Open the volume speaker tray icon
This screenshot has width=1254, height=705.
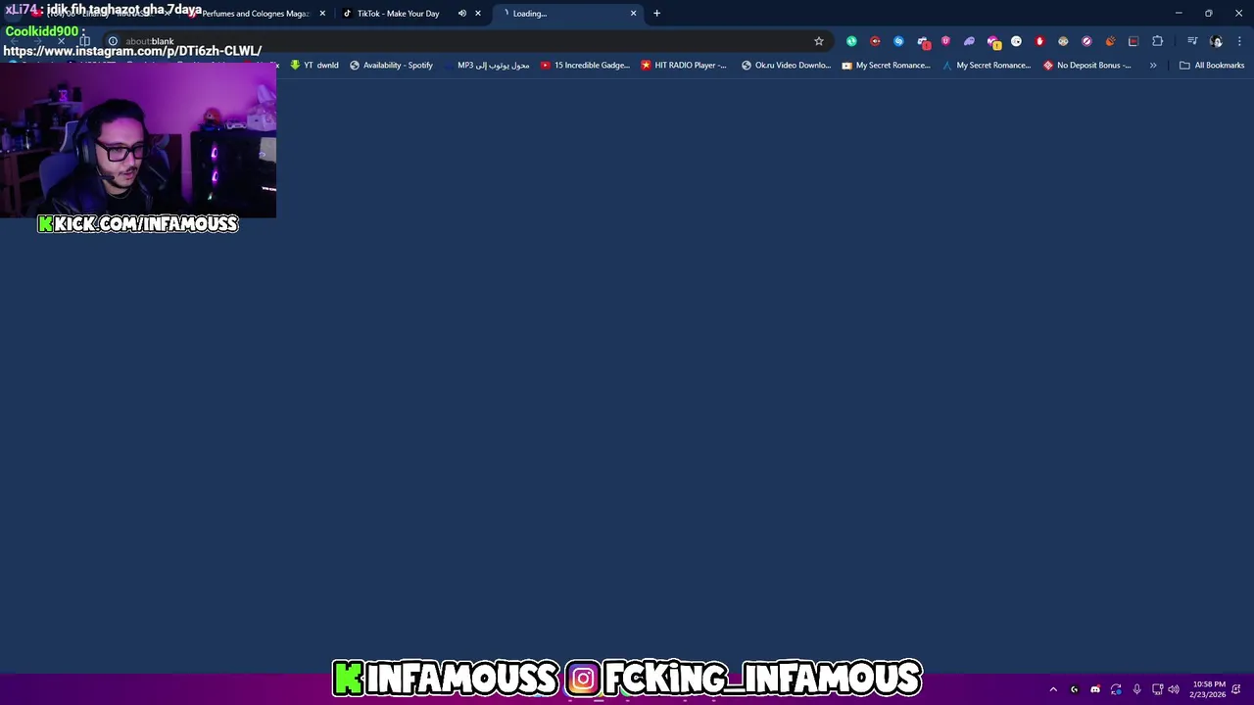(x=1174, y=689)
